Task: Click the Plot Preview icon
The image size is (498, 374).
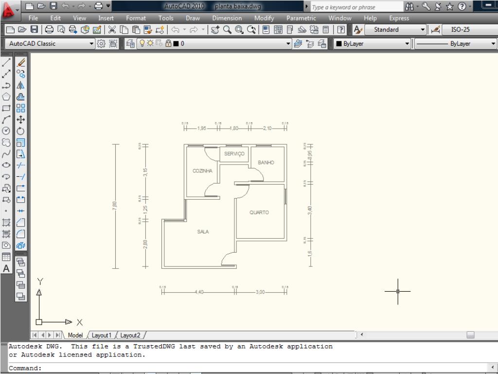Action: [61, 30]
